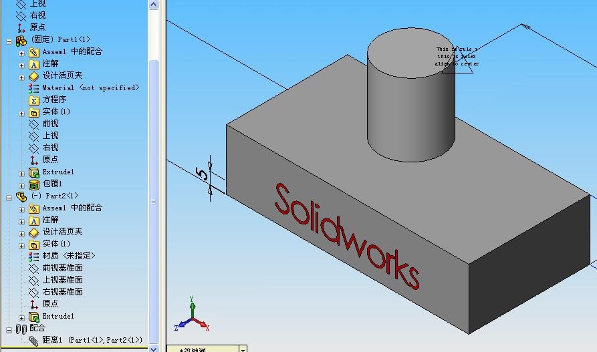Click the top-level 原点 origin icon above Part1

click(21, 28)
